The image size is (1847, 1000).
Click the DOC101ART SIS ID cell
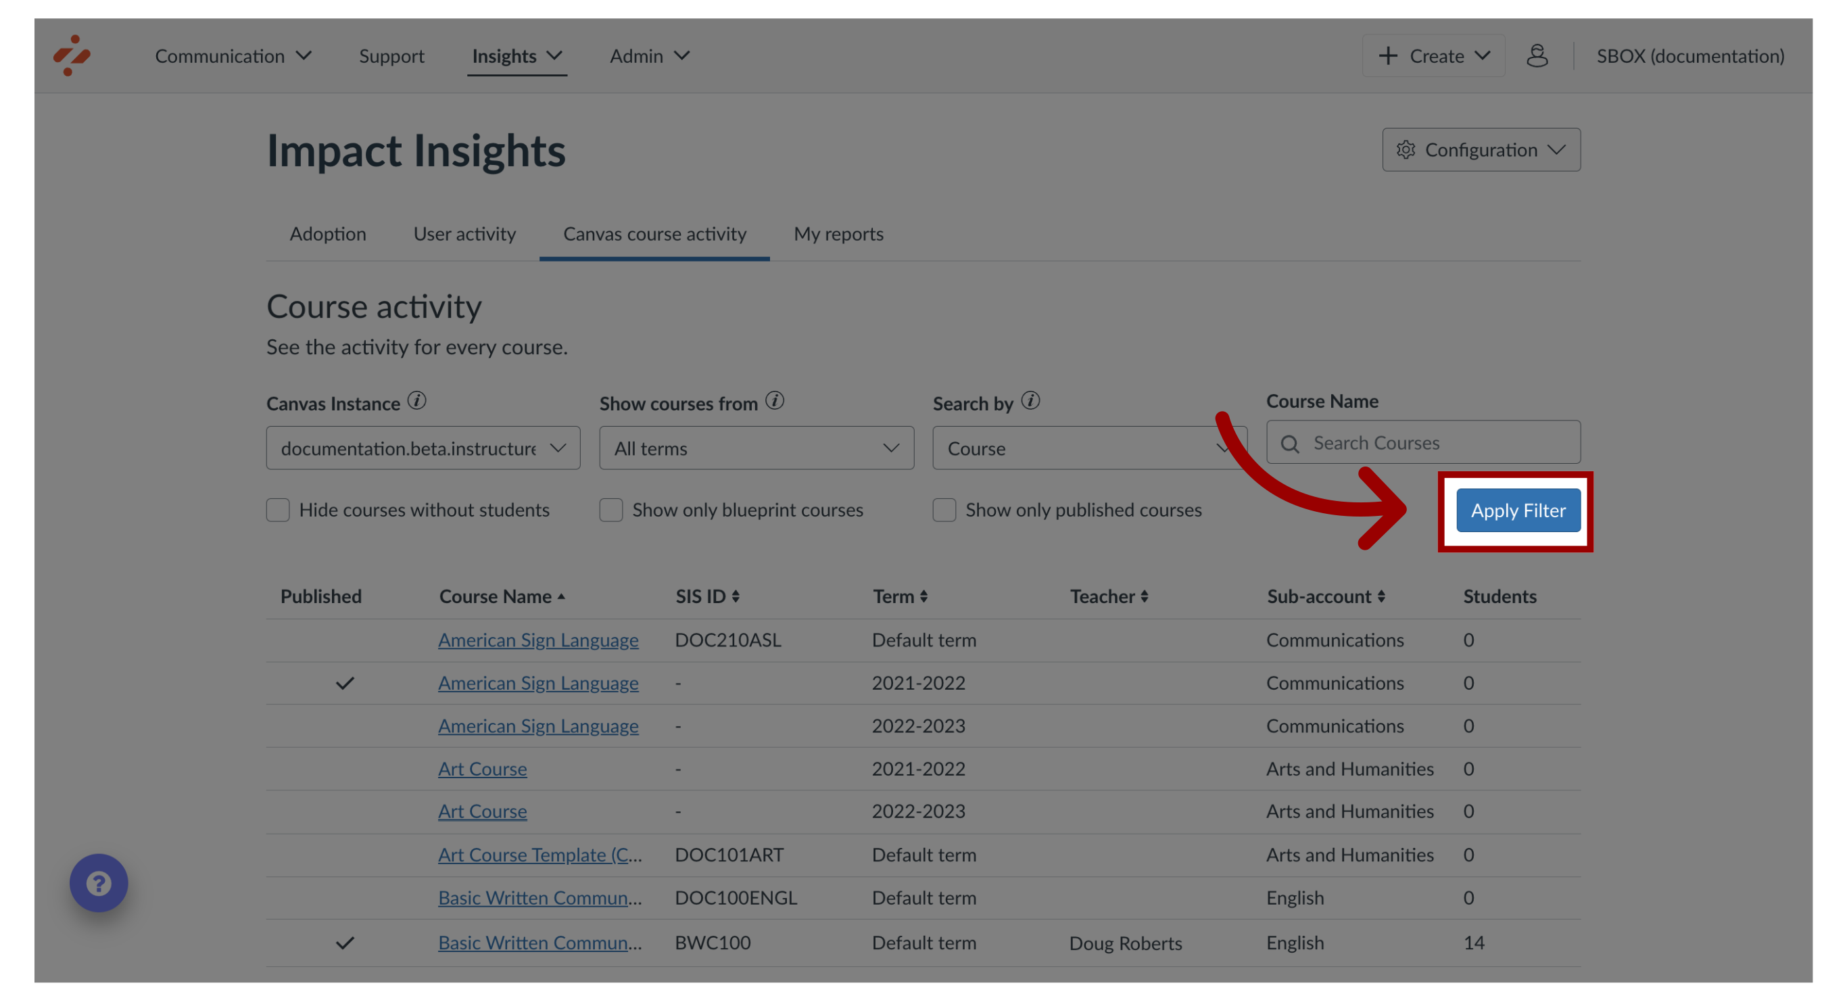(x=729, y=855)
